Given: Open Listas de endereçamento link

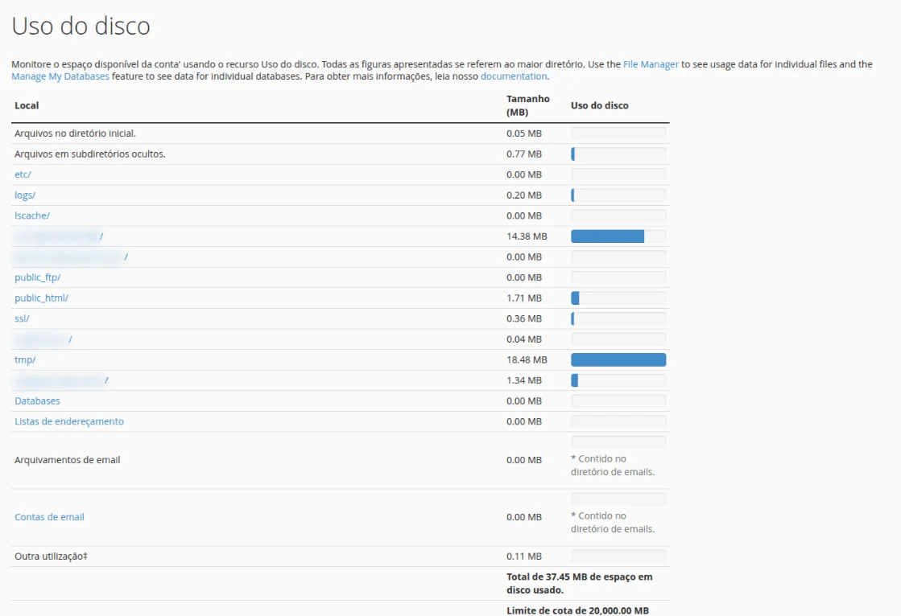Looking at the screenshot, I should 69,421.
